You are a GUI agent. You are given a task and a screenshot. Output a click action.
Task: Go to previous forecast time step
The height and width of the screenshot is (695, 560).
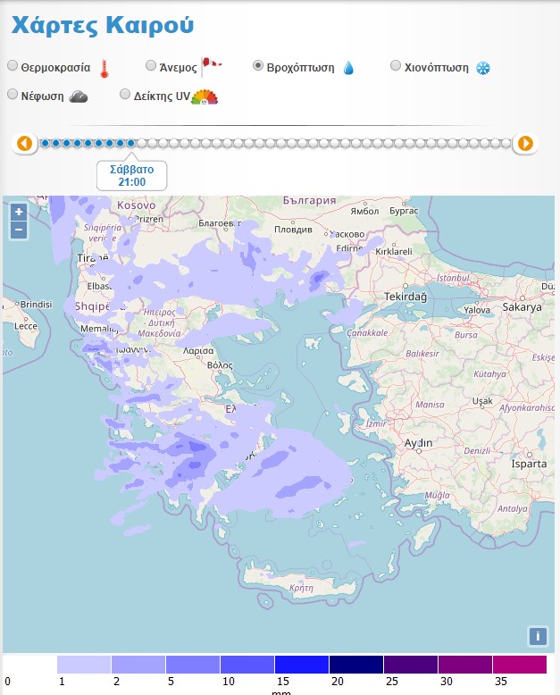24,143
